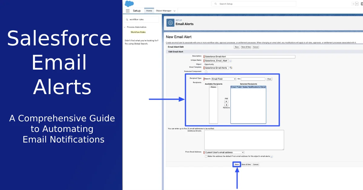Click the top Save & New button
This screenshot has height=190, width=363.
246,47
